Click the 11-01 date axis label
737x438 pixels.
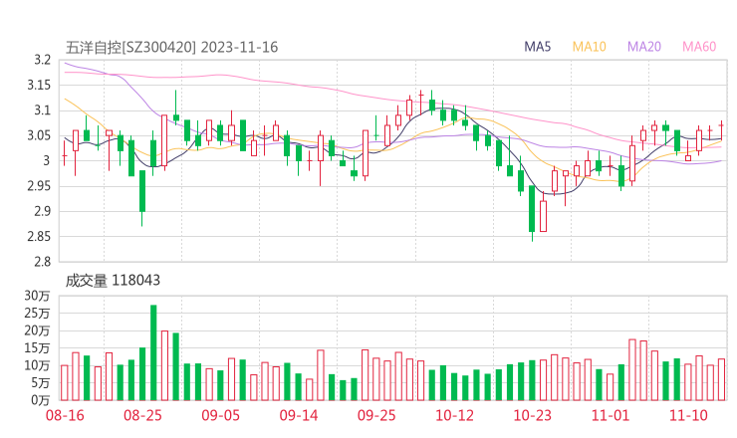(x=611, y=415)
